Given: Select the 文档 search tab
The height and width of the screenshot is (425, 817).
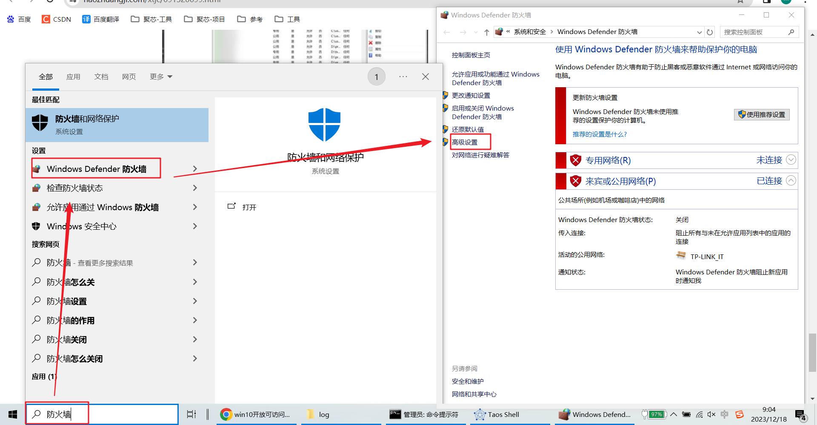Looking at the screenshot, I should (x=101, y=77).
